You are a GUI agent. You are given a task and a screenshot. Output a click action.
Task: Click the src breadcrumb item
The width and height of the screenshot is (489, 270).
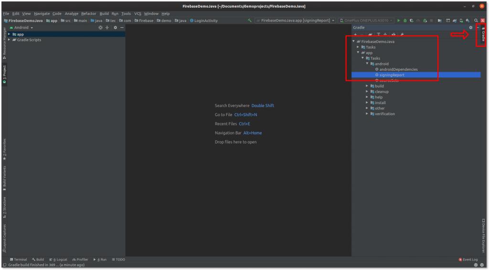coord(66,21)
